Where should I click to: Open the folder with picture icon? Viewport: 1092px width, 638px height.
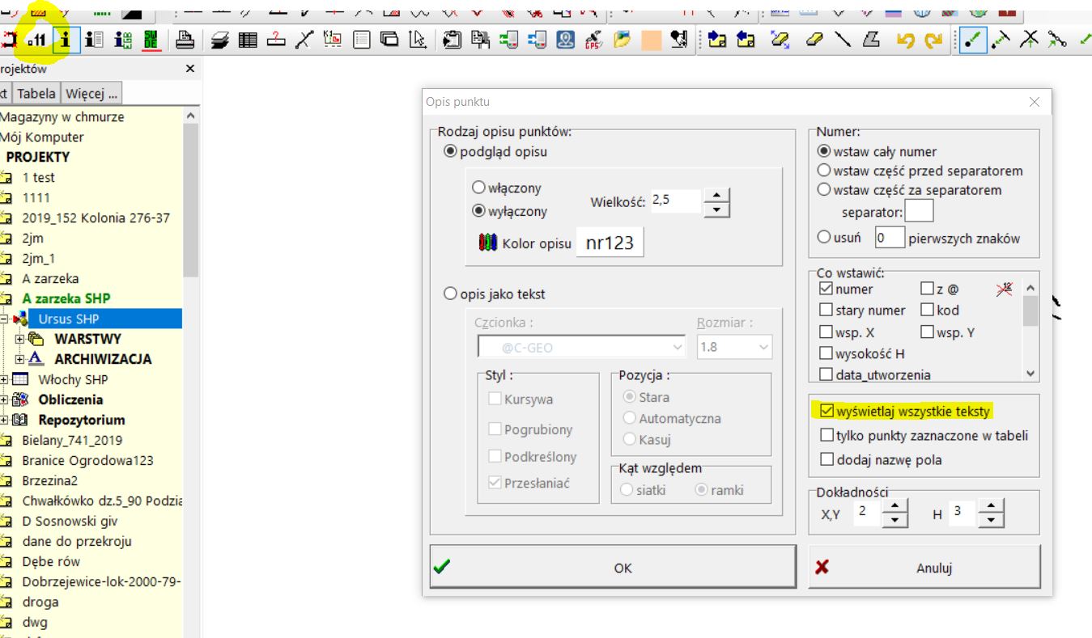click(622, 40)
